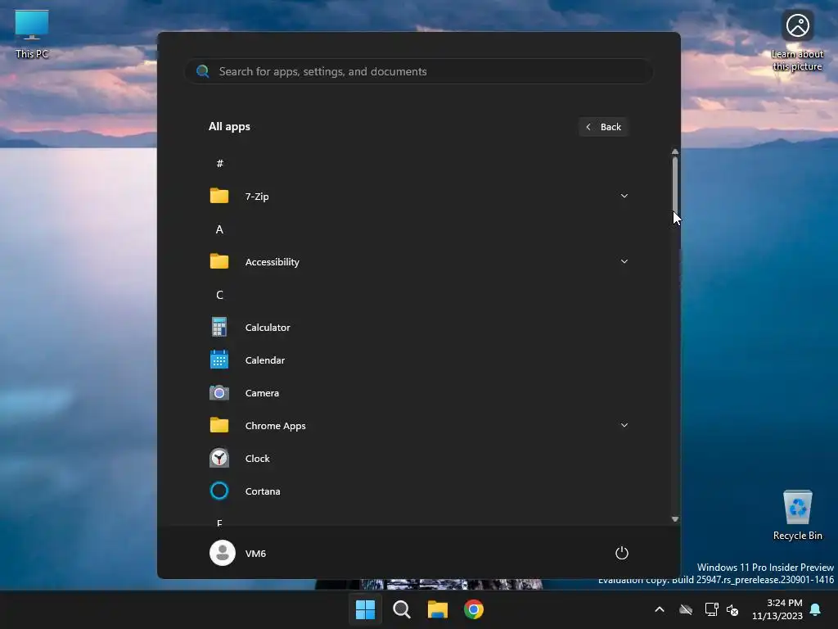Open File Explorer from the taskbar
The width and height of the screenshot is (838, 629).
coord(438,609)
